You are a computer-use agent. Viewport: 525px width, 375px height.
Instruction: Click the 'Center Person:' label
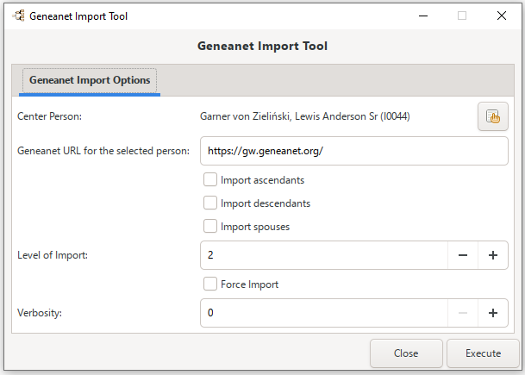pyautogui.click(x=49, y=116)
